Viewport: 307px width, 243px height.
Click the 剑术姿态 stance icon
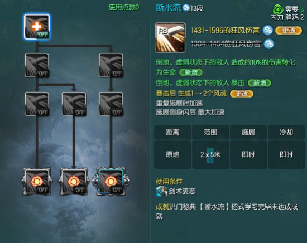(x=161, y=191)
